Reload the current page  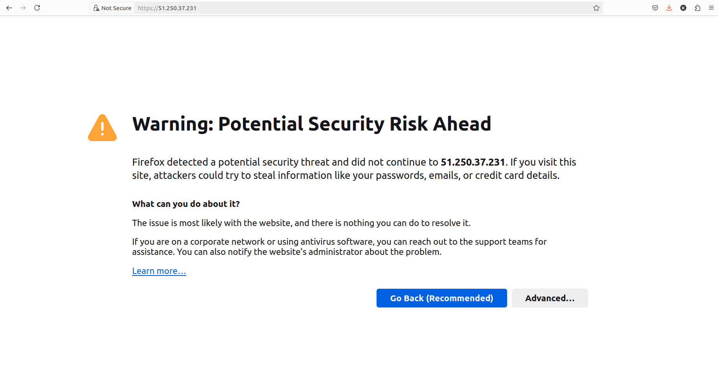pos(37,8)
